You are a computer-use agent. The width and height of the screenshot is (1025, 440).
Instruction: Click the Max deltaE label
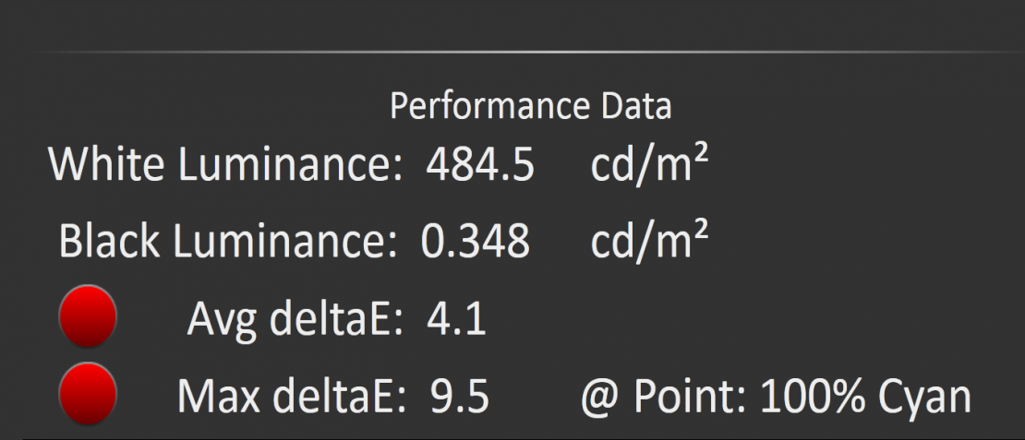pyautogui.click(x=292, y=398)
